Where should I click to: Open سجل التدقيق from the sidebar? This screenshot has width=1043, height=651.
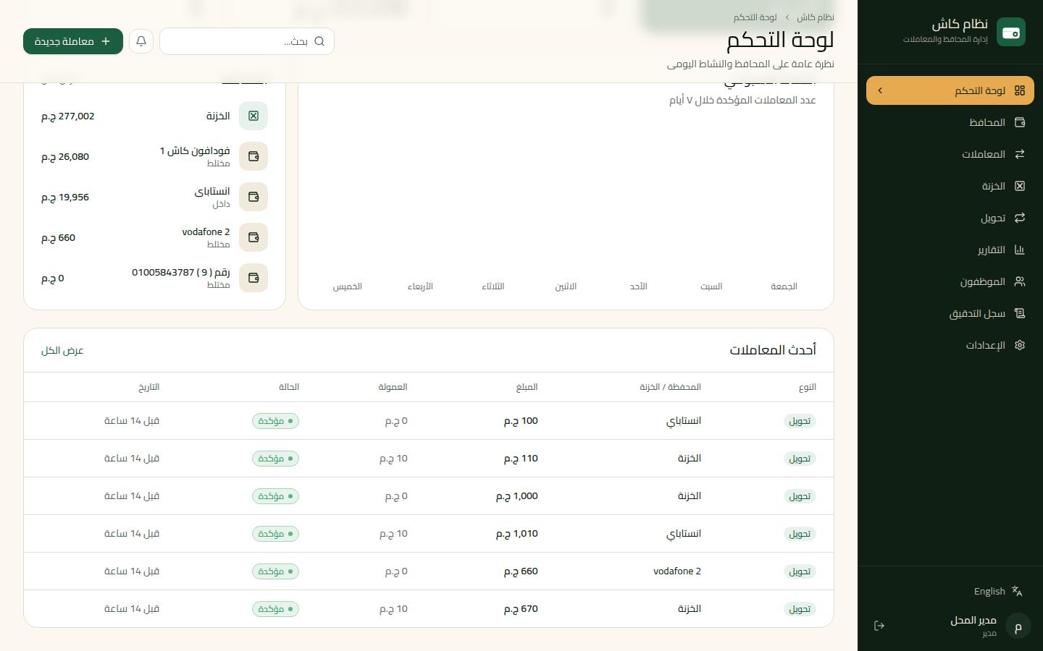click(950, 313)
